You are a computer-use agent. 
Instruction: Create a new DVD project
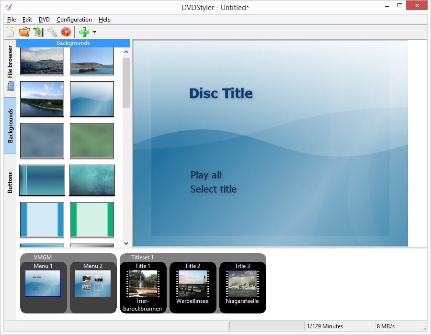(x=10, y=32)
